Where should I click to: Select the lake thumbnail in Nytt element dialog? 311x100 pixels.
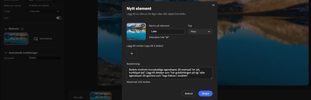[x=136, y=31]
